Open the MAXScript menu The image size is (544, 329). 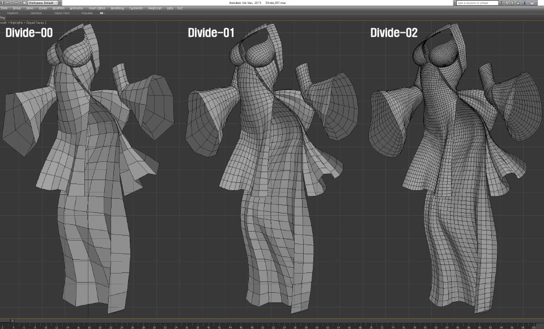click(155, 8)
